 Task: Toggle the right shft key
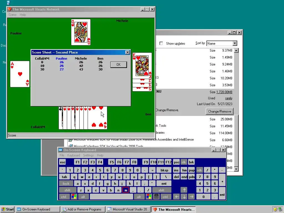click(x=161, y=190)
